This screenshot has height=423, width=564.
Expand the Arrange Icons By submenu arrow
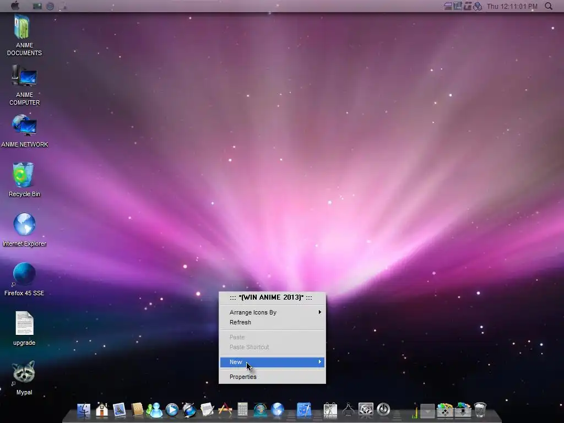point(319,312)
